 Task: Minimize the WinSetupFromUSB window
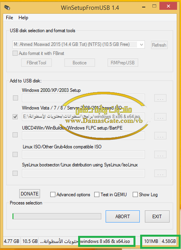[x=144, y=7]
